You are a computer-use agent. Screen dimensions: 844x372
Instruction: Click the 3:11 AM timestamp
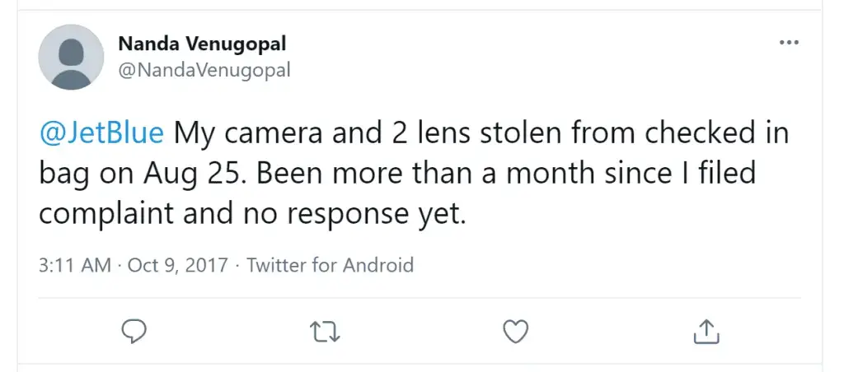coord(75,265)
